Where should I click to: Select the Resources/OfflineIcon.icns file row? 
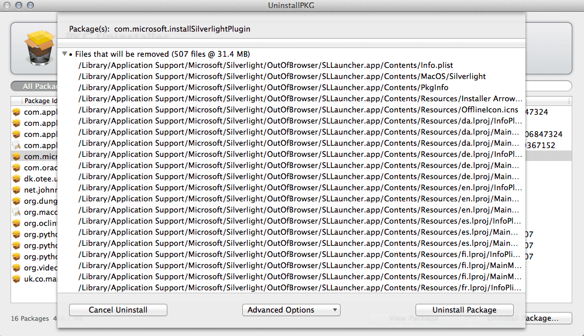click(x=291, y=110)
